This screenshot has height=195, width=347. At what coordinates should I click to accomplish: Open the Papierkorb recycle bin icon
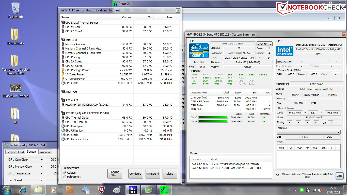click(x=16, y=10)
